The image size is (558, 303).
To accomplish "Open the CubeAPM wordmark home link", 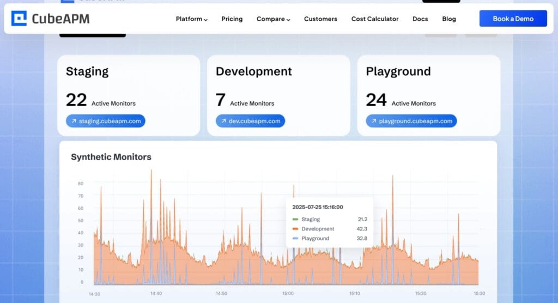I will [60, 19].
